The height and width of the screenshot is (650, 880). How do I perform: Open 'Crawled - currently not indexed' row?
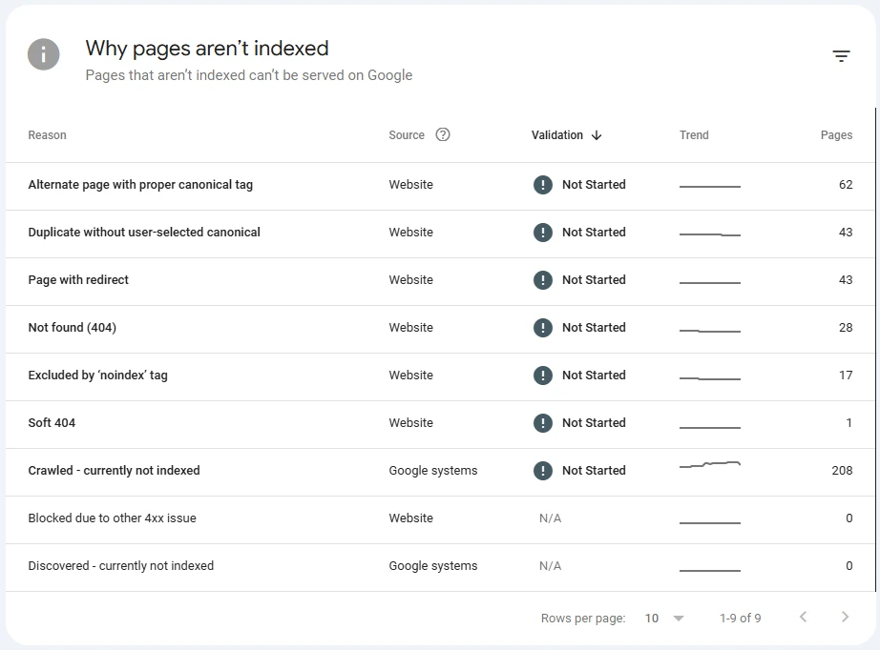[x=440, y=473]
